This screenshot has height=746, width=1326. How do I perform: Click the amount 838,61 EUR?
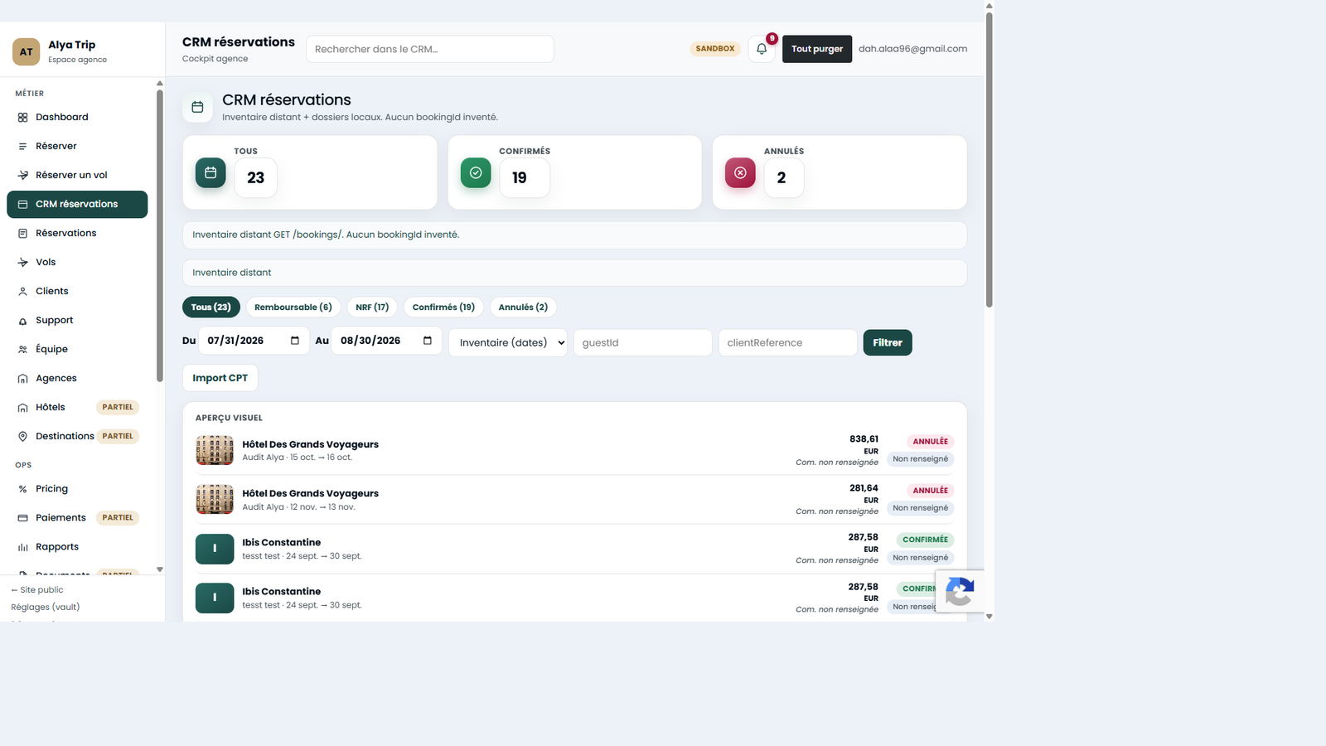(864, 445)
